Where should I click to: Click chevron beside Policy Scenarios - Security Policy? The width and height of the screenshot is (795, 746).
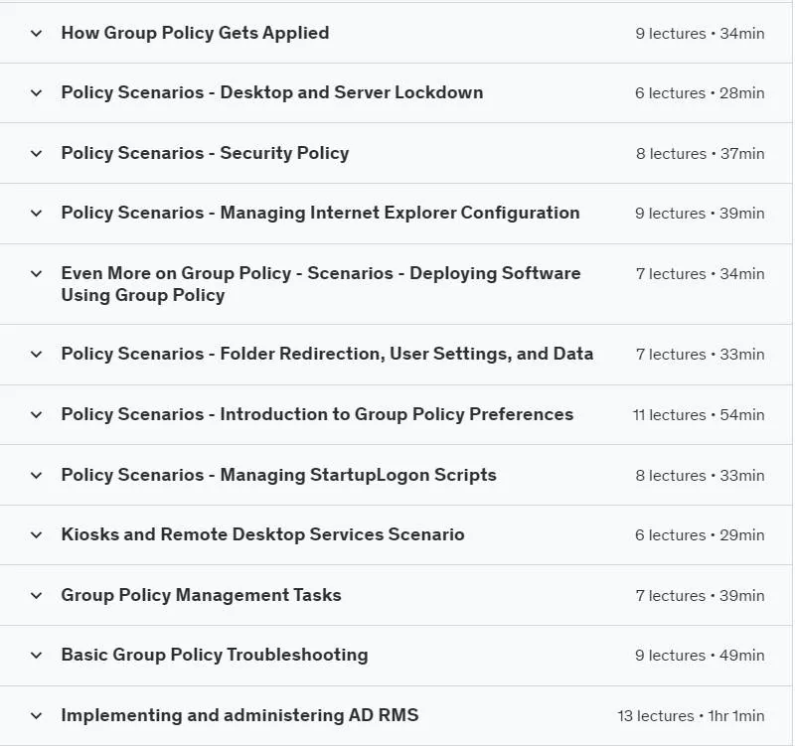[36, 154]
